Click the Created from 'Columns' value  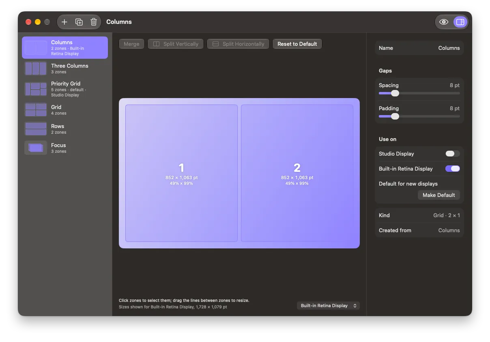[449, 230]
